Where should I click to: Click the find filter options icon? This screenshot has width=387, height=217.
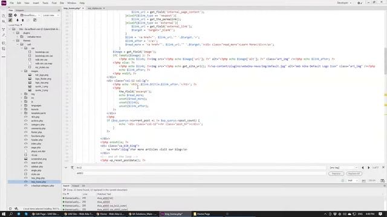coord(72,168)
